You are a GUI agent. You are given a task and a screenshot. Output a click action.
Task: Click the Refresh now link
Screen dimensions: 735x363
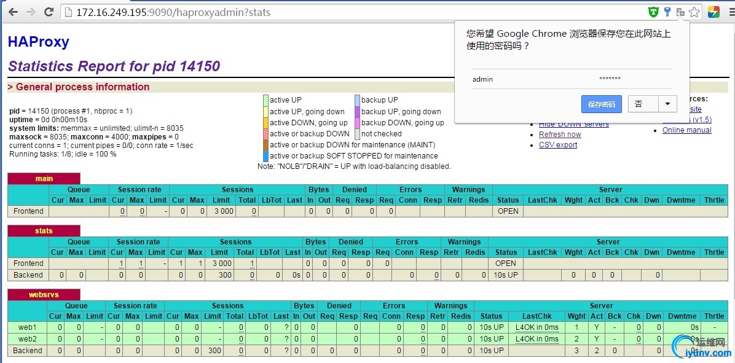click(x=560, y=135)
